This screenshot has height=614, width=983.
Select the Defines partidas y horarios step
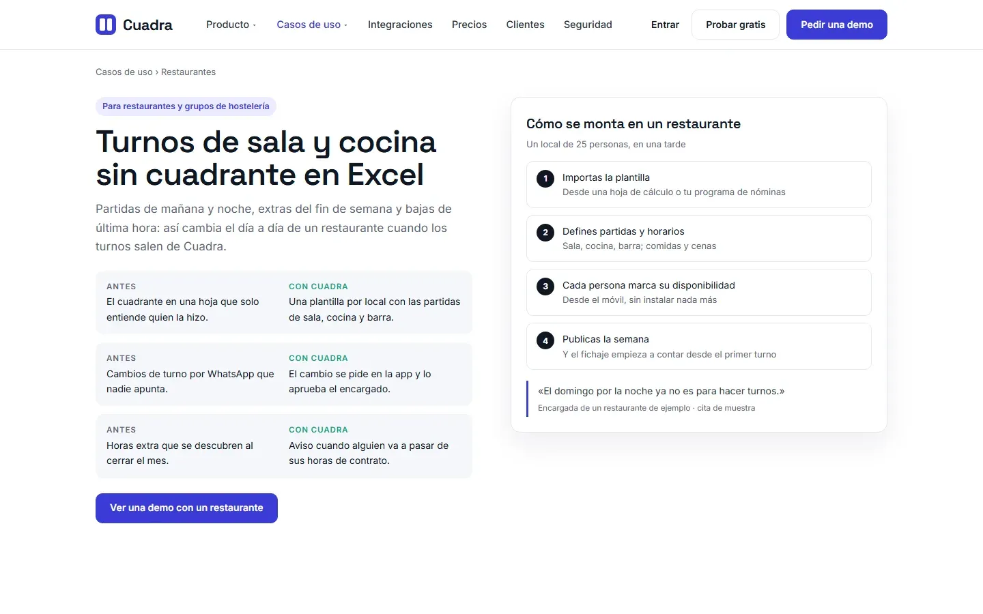699,238
